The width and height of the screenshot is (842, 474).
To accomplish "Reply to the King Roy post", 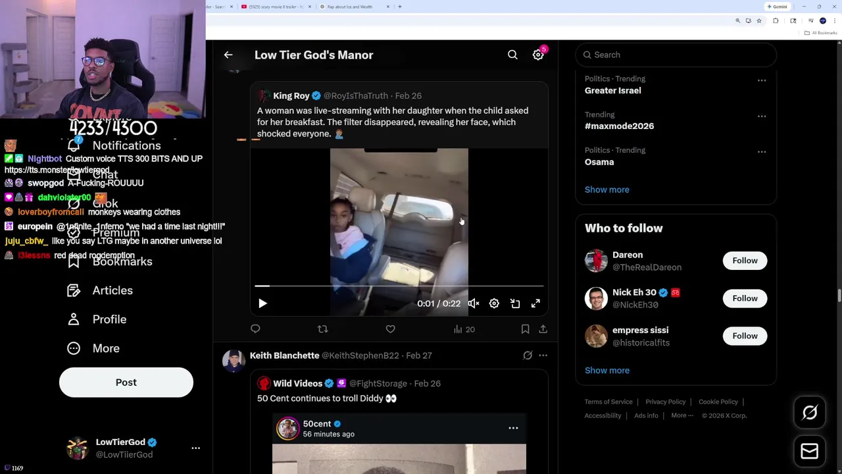I will [x=255, y=329].
